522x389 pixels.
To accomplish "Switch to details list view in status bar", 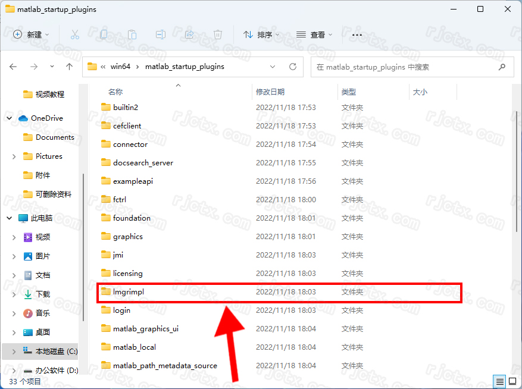I will (x=500, y=381).
